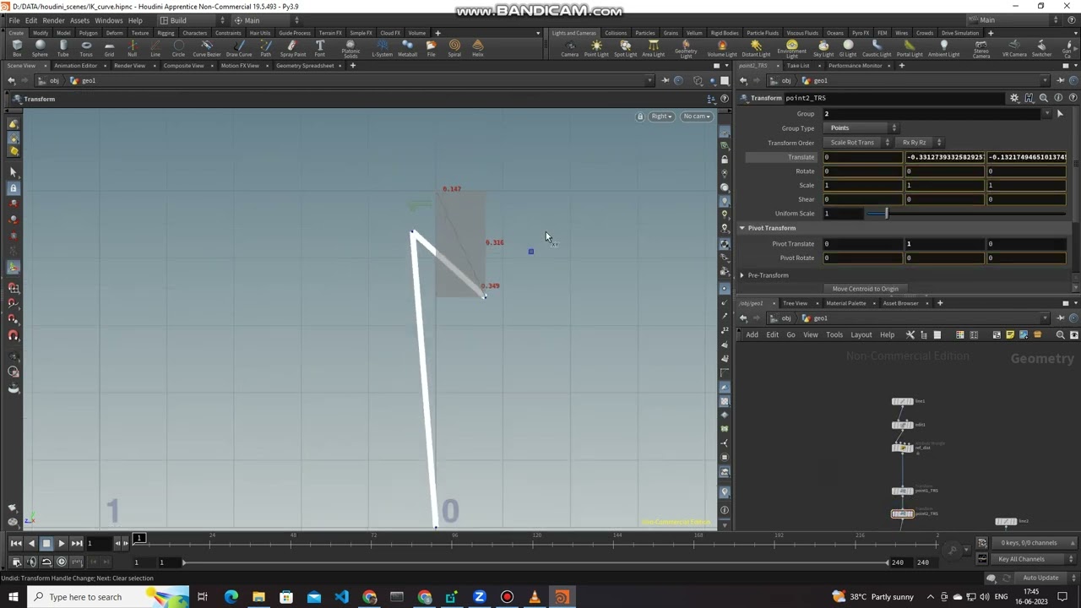
Task: Activate the Curve Bezier tool
Action: click(x=207, y=48)
